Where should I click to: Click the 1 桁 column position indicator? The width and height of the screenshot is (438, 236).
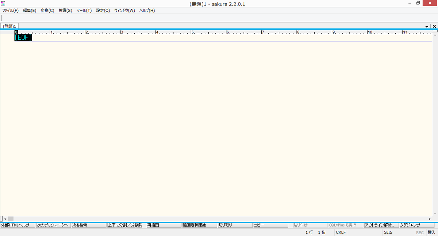[x=322, y=232]
